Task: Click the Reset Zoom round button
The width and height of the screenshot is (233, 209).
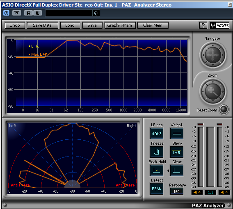Action: (x=224, y=109)
